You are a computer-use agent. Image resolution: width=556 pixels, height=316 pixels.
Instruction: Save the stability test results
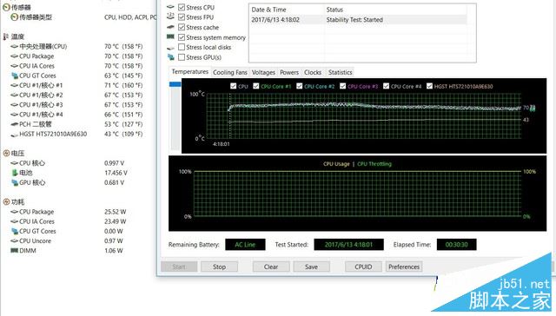tap(311, 267)
